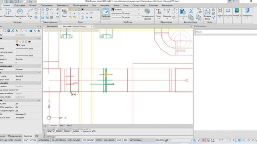The image size is (257, 144).
Task: Toggle ОТС-ПОЛЯР polar tracking
Action: (88, 140)
